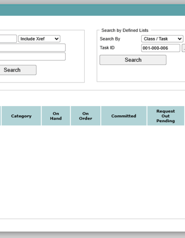
Task: Click Search in Search by Defined Lists
Action: 133,60
